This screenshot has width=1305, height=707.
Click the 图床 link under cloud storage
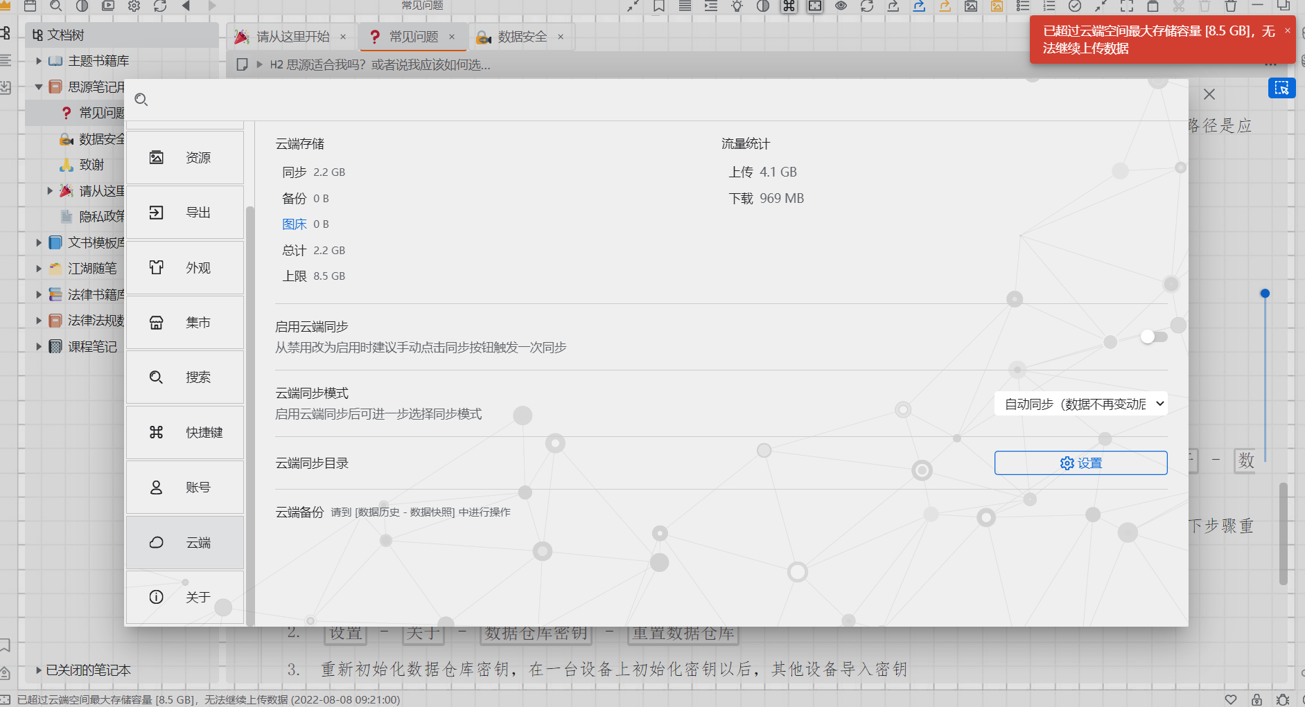[294, 224]
